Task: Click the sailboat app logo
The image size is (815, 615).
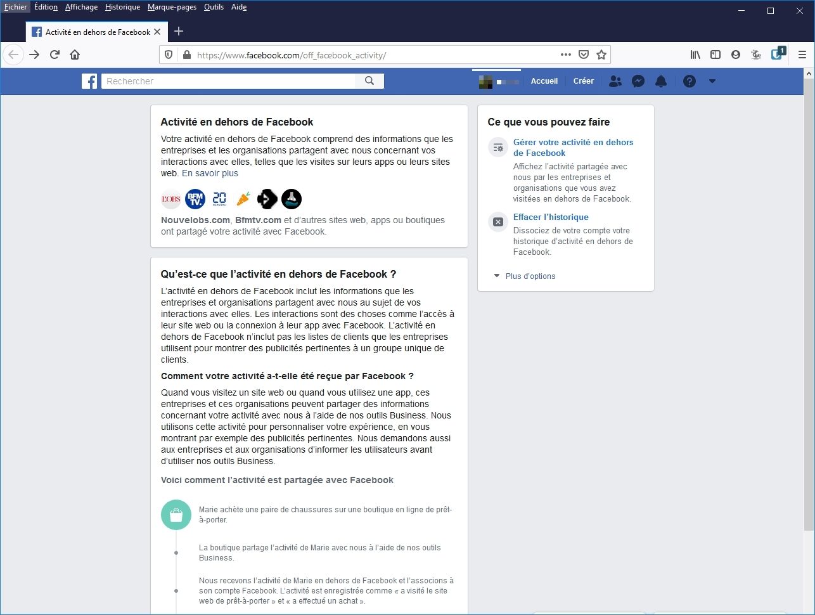Action: (292, 199)
